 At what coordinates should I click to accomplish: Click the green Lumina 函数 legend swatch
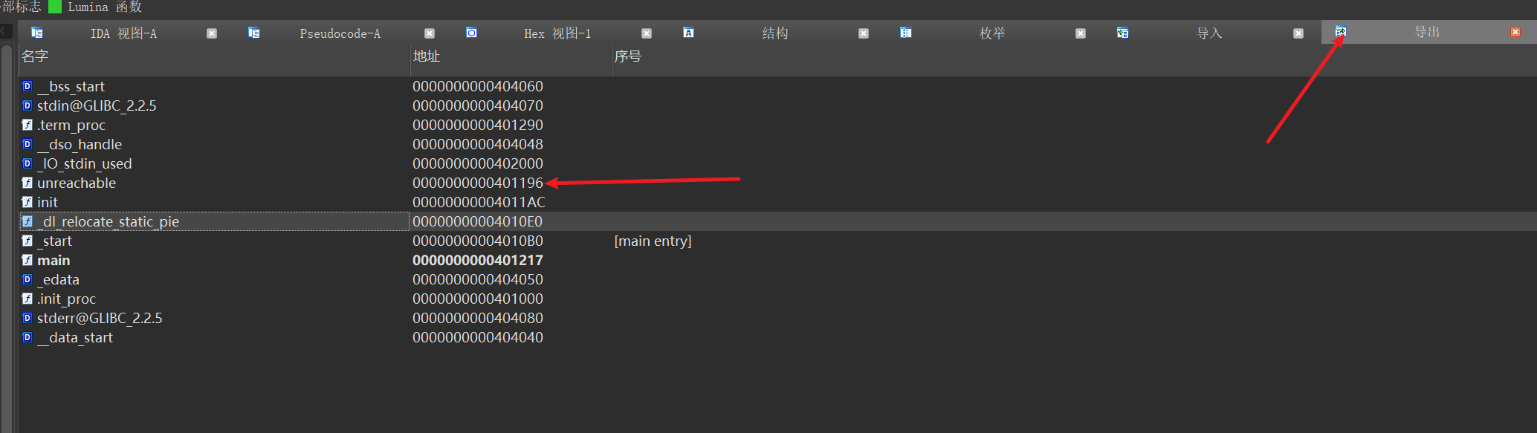55,7
